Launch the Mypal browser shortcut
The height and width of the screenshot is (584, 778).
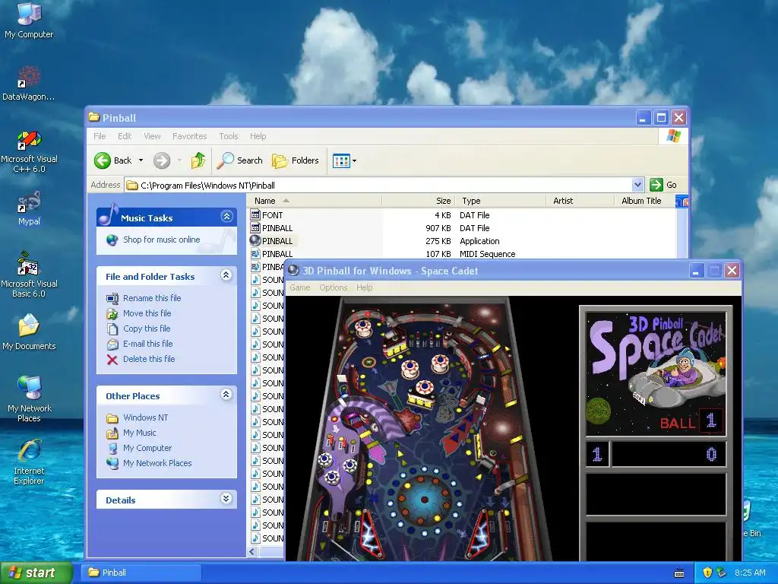tap(29, 208)
